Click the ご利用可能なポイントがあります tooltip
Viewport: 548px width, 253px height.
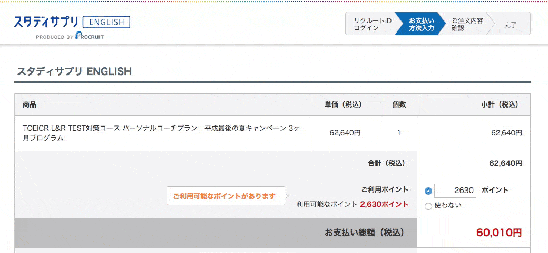[225, 196]
